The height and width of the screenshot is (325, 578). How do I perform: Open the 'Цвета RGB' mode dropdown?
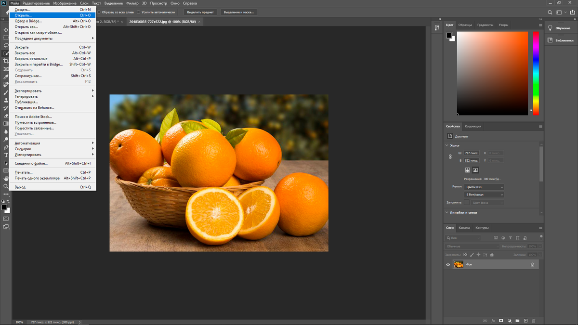[x=484, y=187]
